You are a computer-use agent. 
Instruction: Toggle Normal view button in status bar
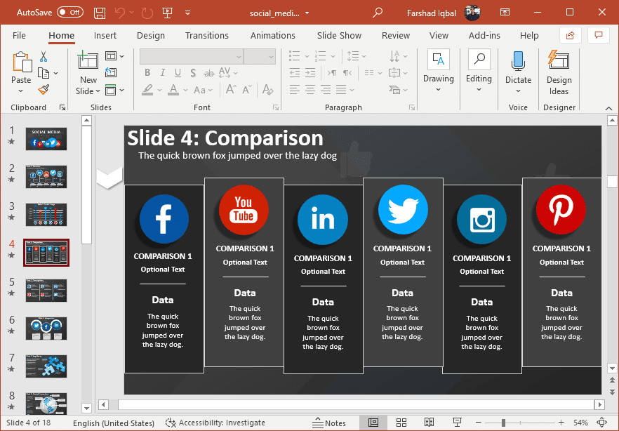pos(373,423)
